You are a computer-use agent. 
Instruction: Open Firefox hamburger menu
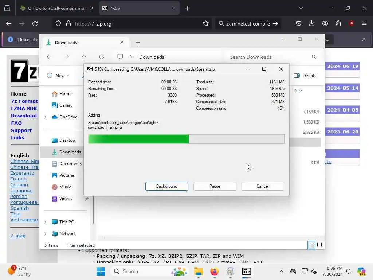tap(364, 23)
